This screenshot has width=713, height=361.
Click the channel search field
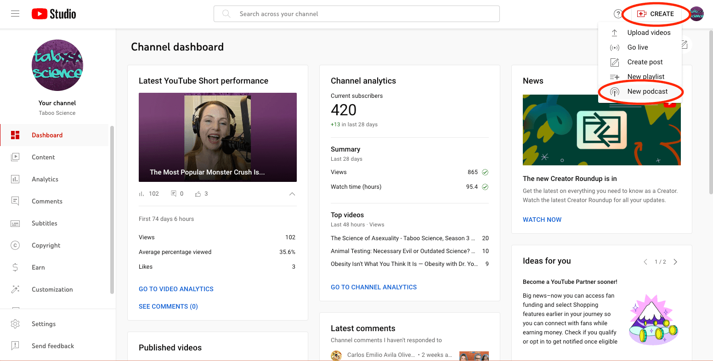point(356,14)
